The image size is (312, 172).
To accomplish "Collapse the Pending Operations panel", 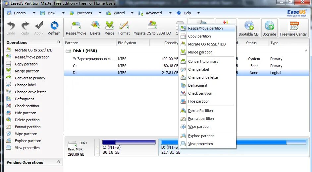I will [59, 162].
